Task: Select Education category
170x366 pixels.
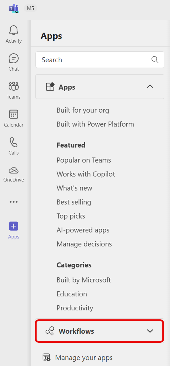Action: pyautogui.click(x=72, y=294)
